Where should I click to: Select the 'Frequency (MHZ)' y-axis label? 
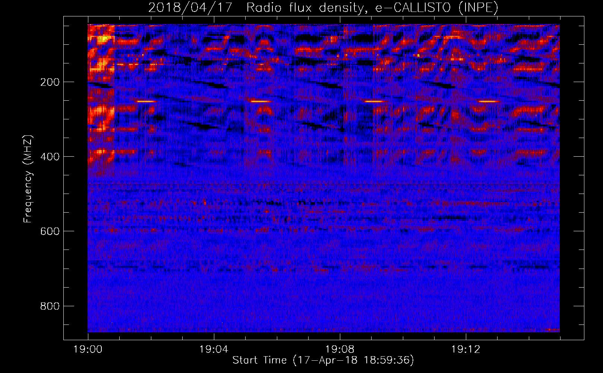[x=28, y=179]
